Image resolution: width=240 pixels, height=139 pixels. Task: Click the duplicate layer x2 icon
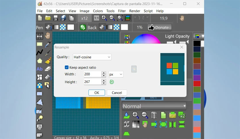click(x=182, y=115)
